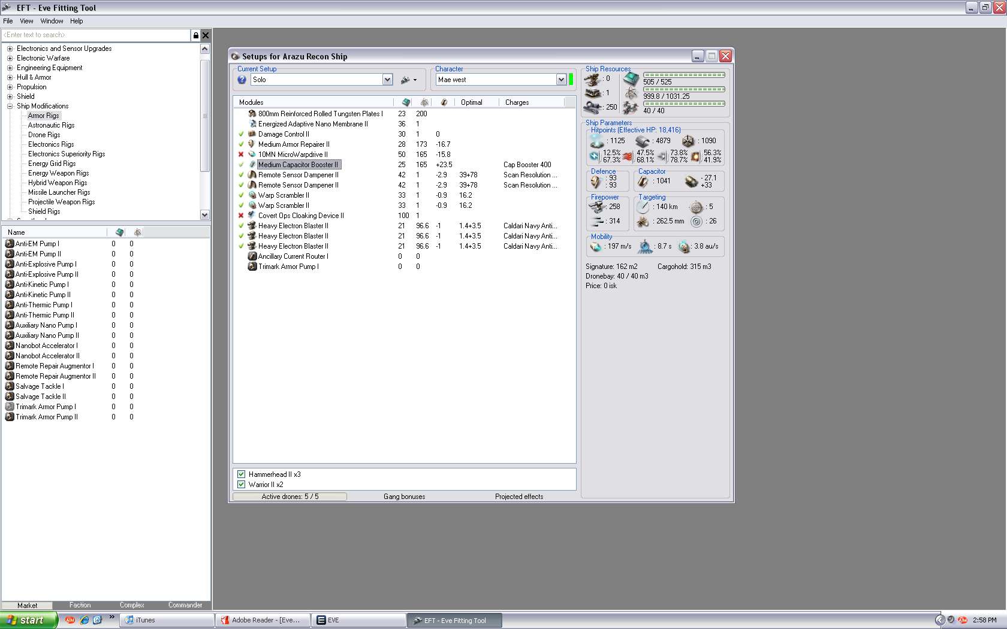Open the Character dropdown showing Mae west

[561, 80]
